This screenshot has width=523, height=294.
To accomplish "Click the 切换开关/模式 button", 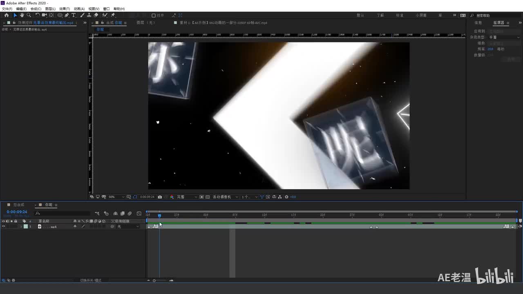I will point(91,281).
